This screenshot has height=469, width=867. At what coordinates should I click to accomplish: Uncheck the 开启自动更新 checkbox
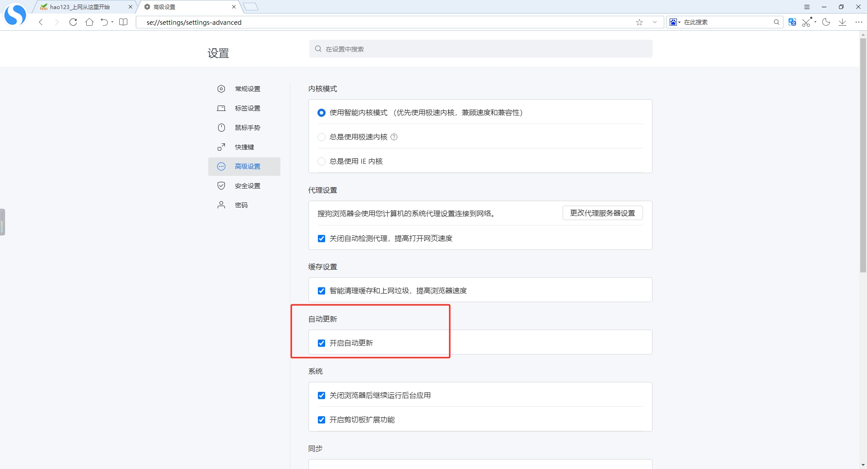(322, 343)
